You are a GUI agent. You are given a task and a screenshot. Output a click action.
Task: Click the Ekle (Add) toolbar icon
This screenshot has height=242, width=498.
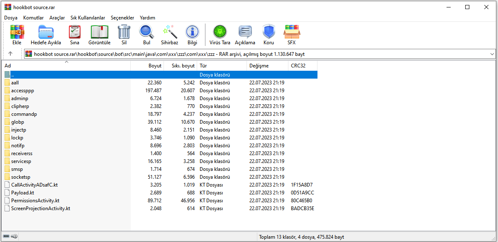click(17, 35)
